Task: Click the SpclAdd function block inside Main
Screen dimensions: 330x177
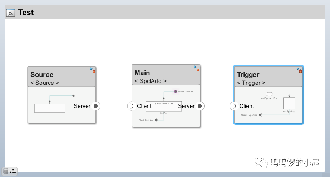Action: point(164,106)
